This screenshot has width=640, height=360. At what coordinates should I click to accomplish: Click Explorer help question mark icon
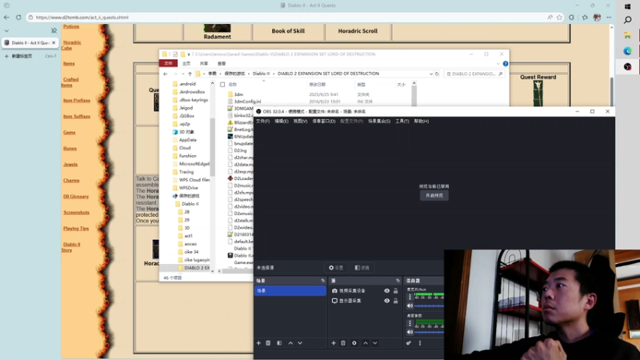[506, 64]
